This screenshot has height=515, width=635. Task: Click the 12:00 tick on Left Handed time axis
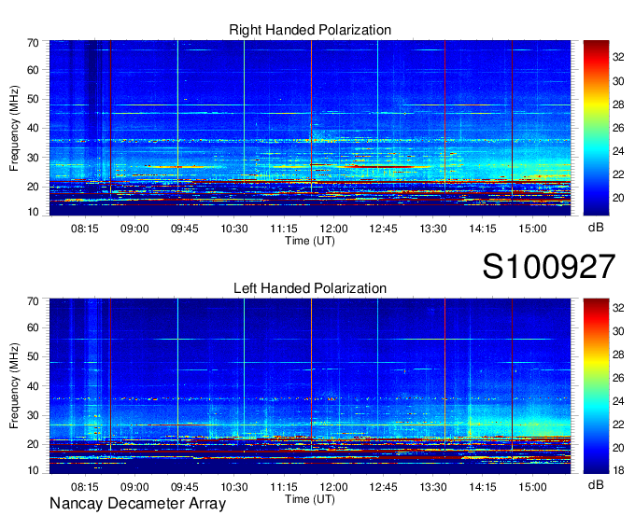[x=333, y=487]
